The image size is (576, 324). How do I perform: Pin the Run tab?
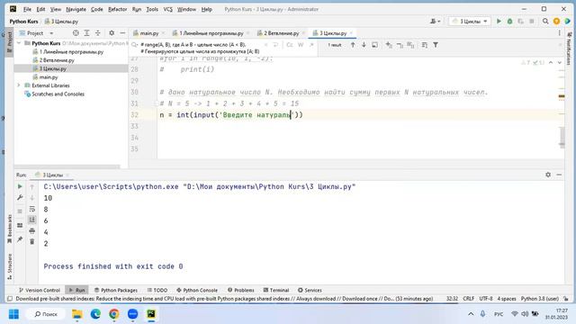click(20, 239)
